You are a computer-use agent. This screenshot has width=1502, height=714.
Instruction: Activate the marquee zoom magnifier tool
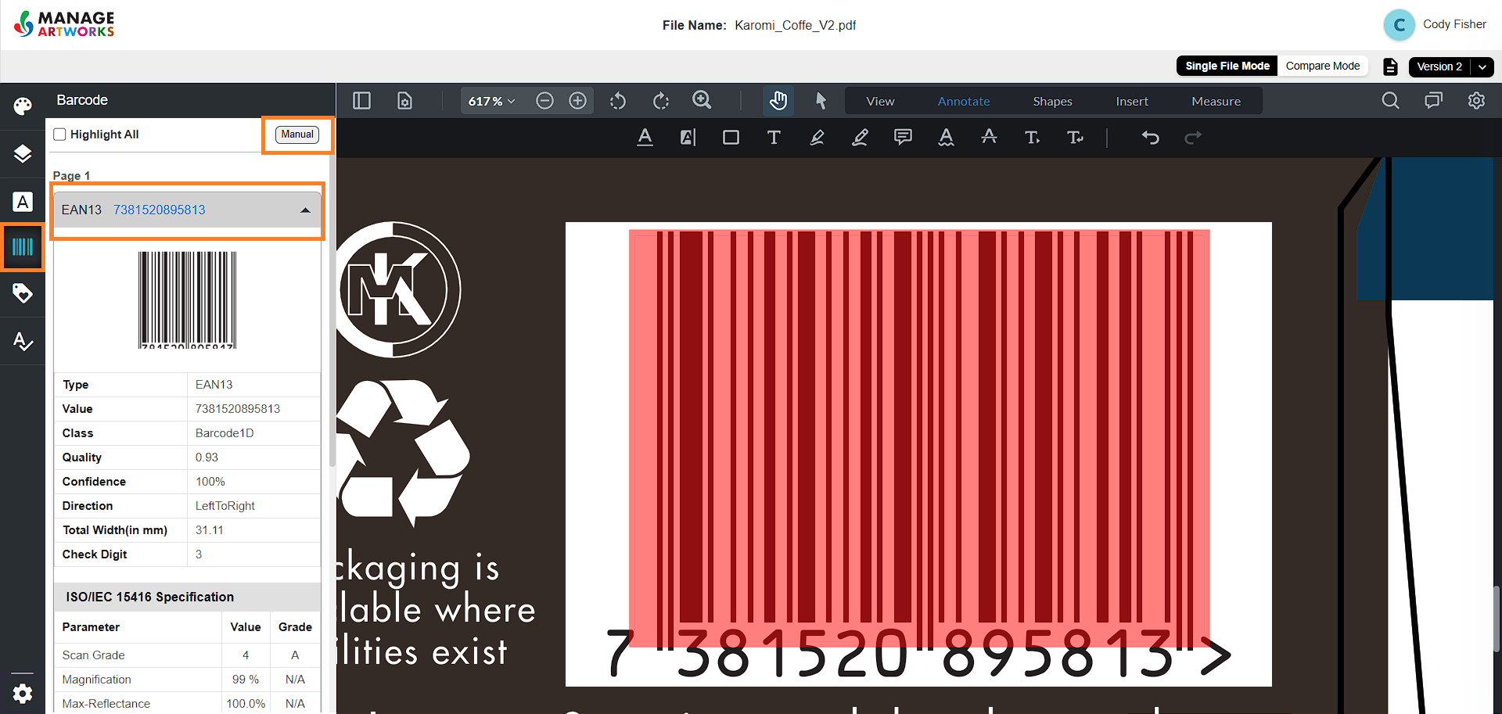pos(702,101)
